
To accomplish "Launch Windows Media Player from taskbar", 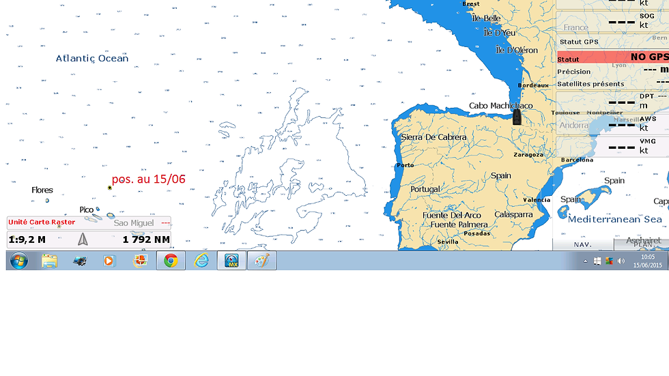I will point(109,261).
